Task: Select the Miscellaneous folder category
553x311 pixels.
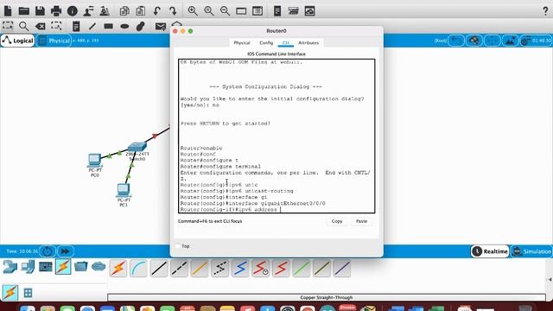Action: tap(80, 267)
